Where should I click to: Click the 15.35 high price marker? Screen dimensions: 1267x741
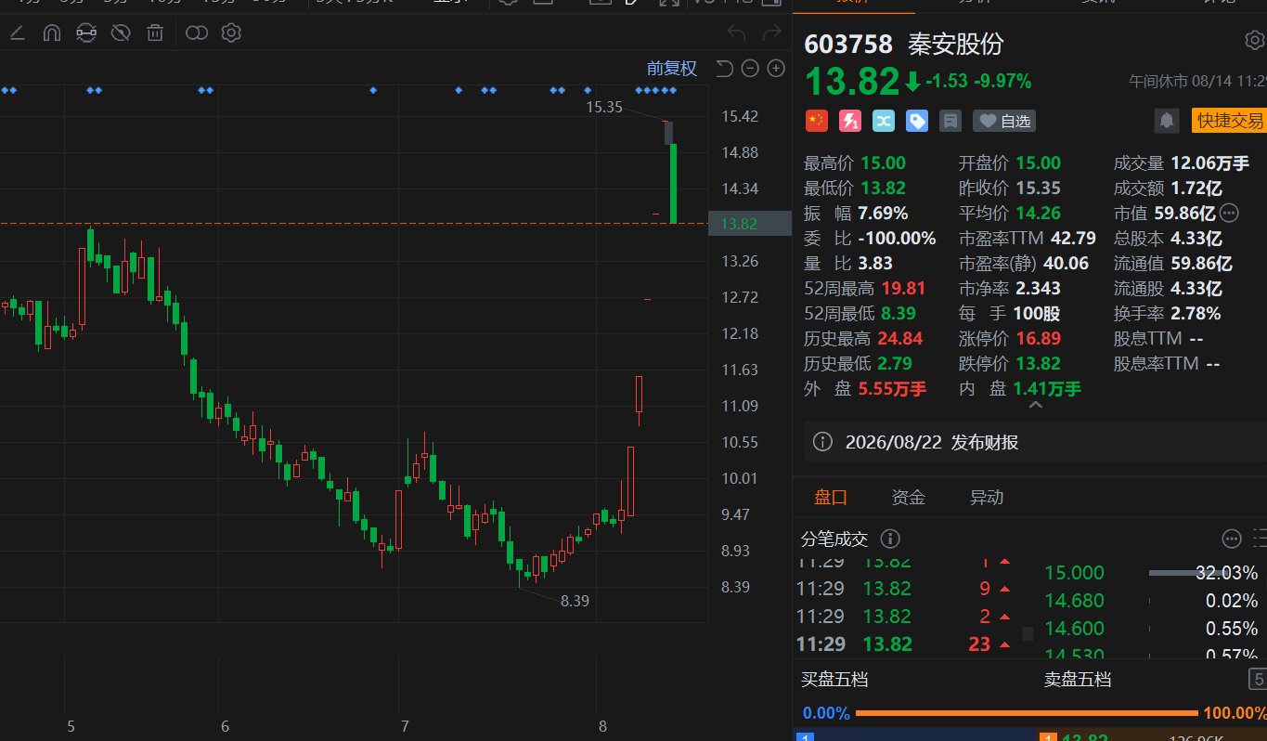click(x=604, y=107)
